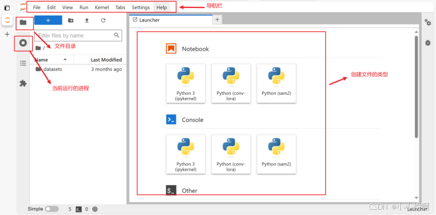Select the Launcher tab
This screenshot has height=215, width=436.
pyautogui.click(x=171, y=20)
